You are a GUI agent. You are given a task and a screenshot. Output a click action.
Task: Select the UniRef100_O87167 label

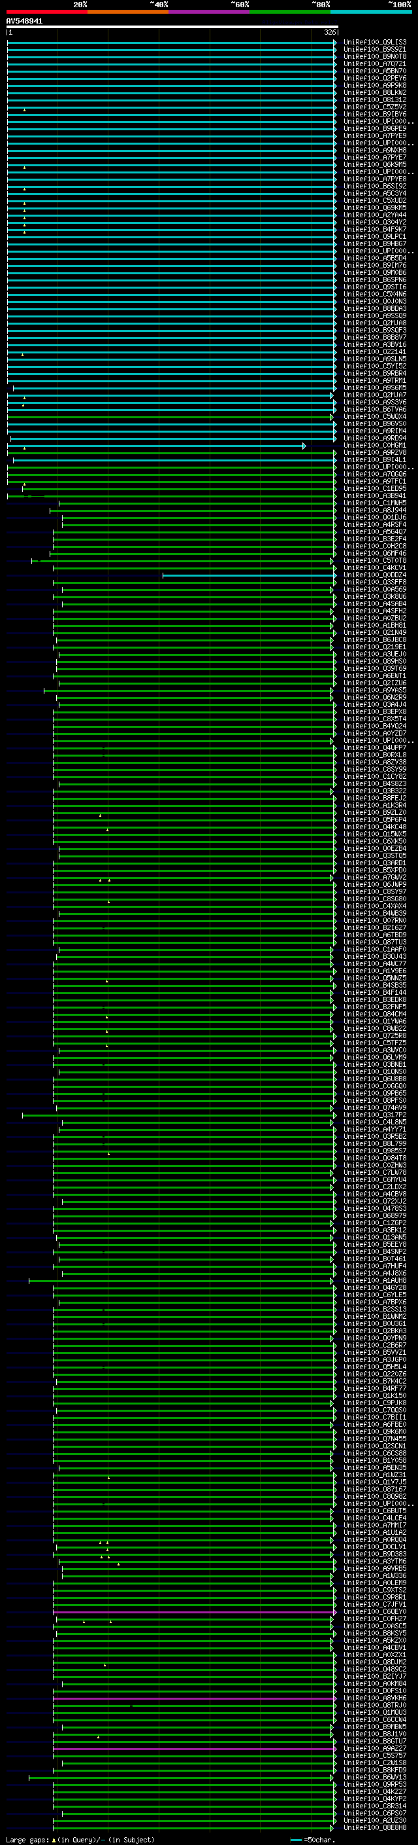[x=375, y=1490]
